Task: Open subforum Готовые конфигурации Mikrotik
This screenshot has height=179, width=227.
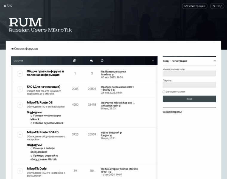Action: pyautogui.click(x=45, y=118)
